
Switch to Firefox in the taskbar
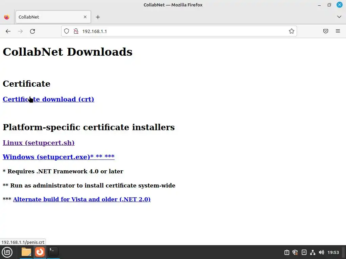tap(40, 252)
